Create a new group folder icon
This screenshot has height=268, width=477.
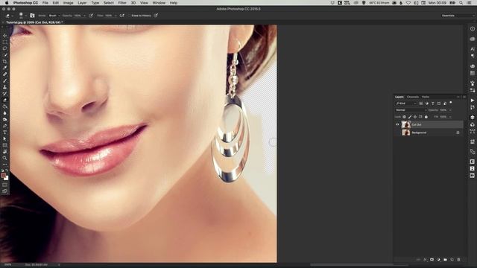tap(446, 260)
